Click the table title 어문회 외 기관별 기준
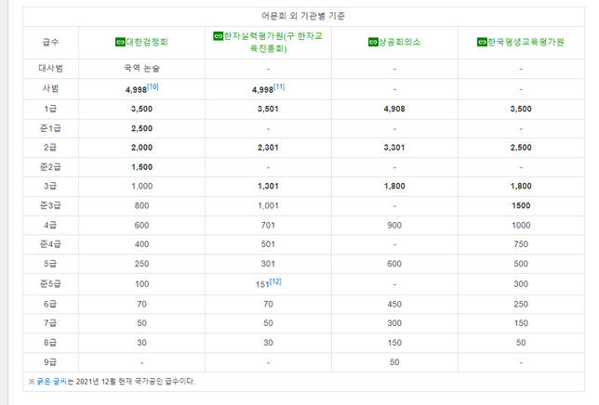The image size is (599, 405). pyautogui.click(x=300, y=16)
